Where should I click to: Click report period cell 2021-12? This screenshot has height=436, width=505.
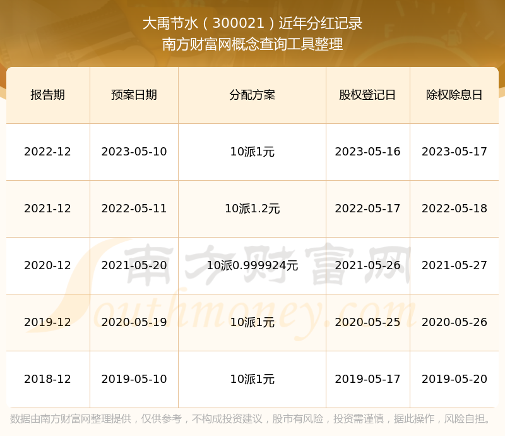tap(48, 209)
